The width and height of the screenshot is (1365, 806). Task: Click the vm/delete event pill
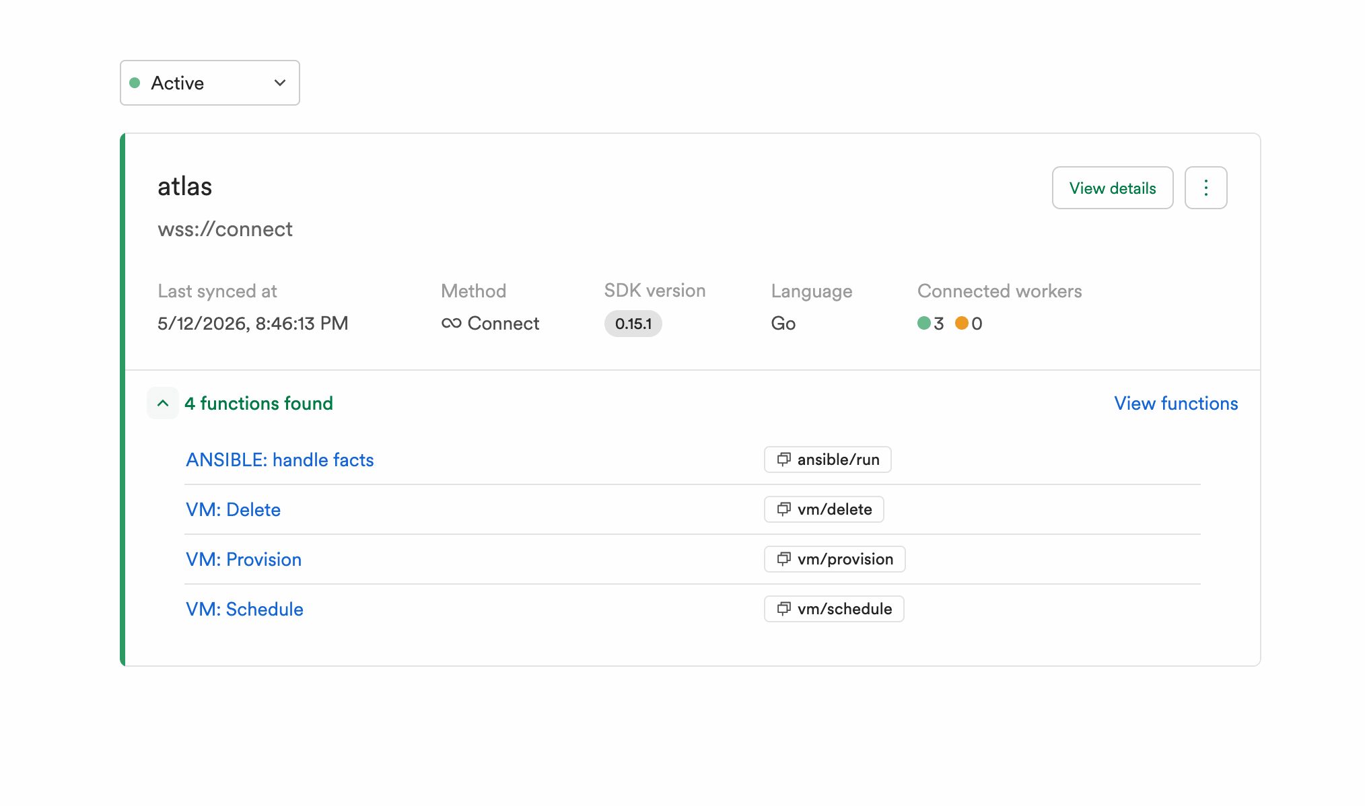[x=824, y=509]
